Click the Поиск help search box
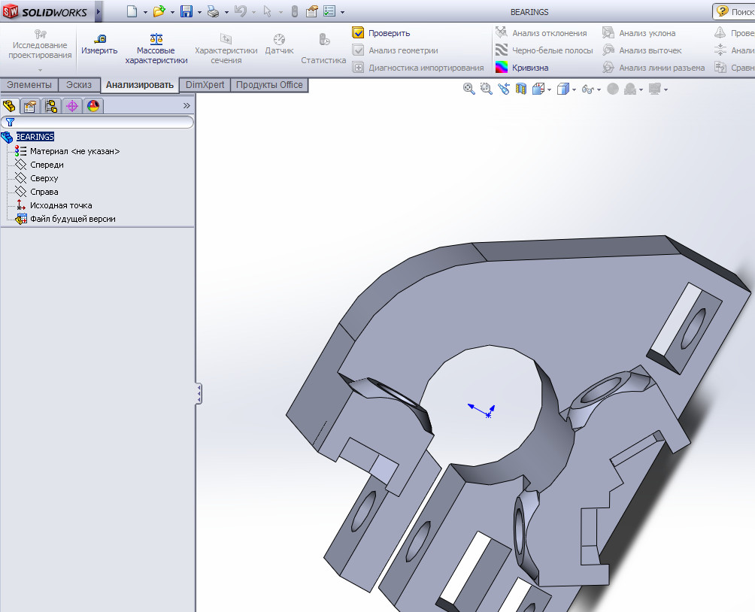The height and width of the screenshot is (612, 755). coord(739,12)
